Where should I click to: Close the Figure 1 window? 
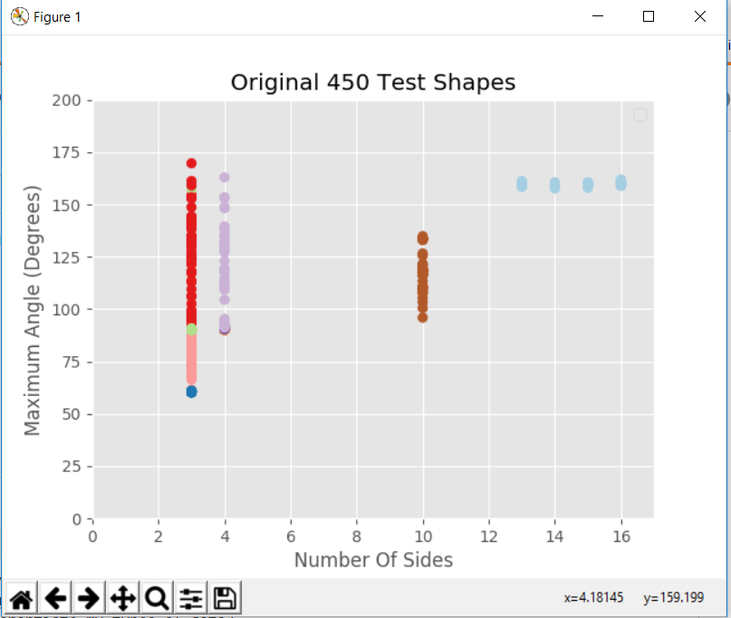click(x=699, y=16)
